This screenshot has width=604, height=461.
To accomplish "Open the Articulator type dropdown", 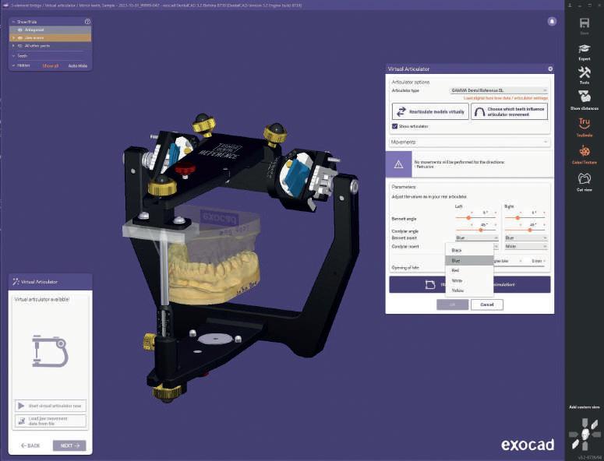I will coord(499,90).
